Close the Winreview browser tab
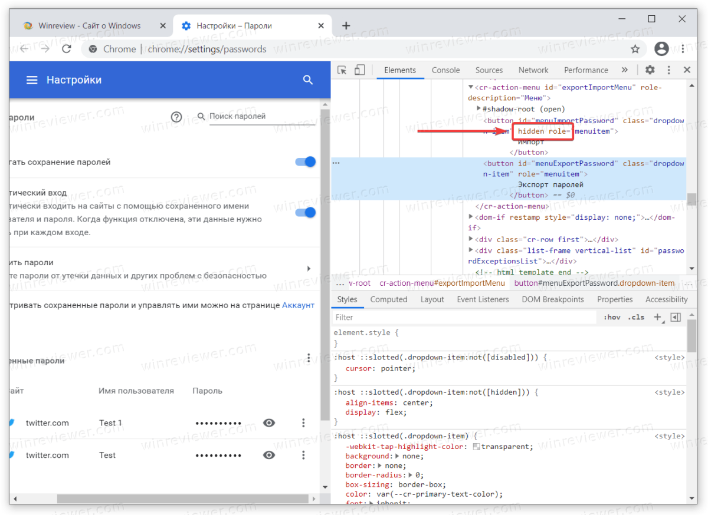 [x=163, y=26]
